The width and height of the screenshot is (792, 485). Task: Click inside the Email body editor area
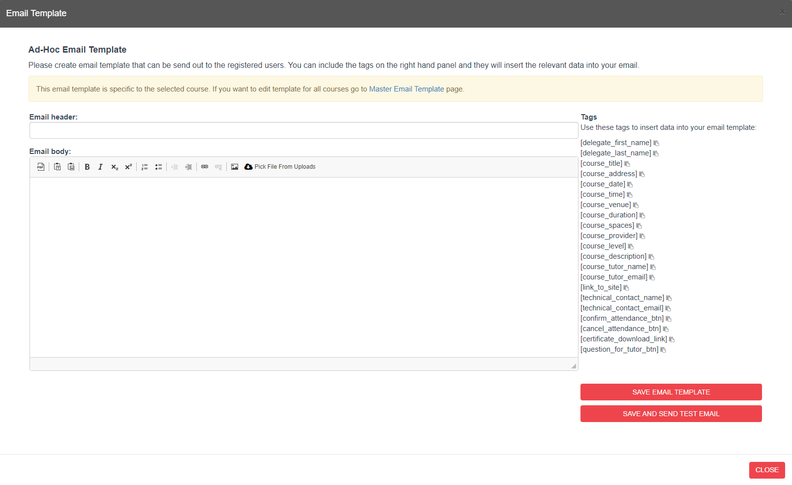(304, 267)
